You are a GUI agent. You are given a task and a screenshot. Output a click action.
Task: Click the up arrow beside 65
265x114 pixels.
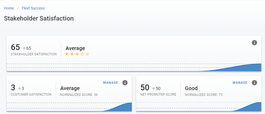point(24,48)
